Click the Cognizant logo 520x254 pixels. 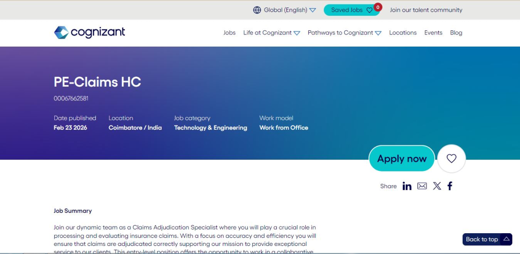click(x=89, y=32)
